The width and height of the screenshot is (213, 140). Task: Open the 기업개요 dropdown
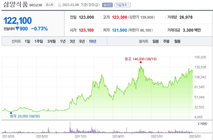pyautogui.click(x=123, y=5)
